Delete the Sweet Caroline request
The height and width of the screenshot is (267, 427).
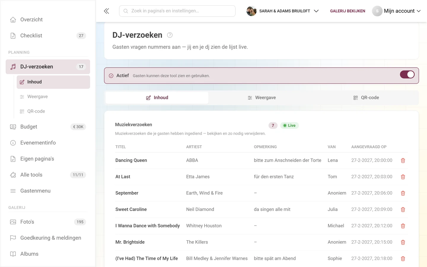[x=403, y=209]
